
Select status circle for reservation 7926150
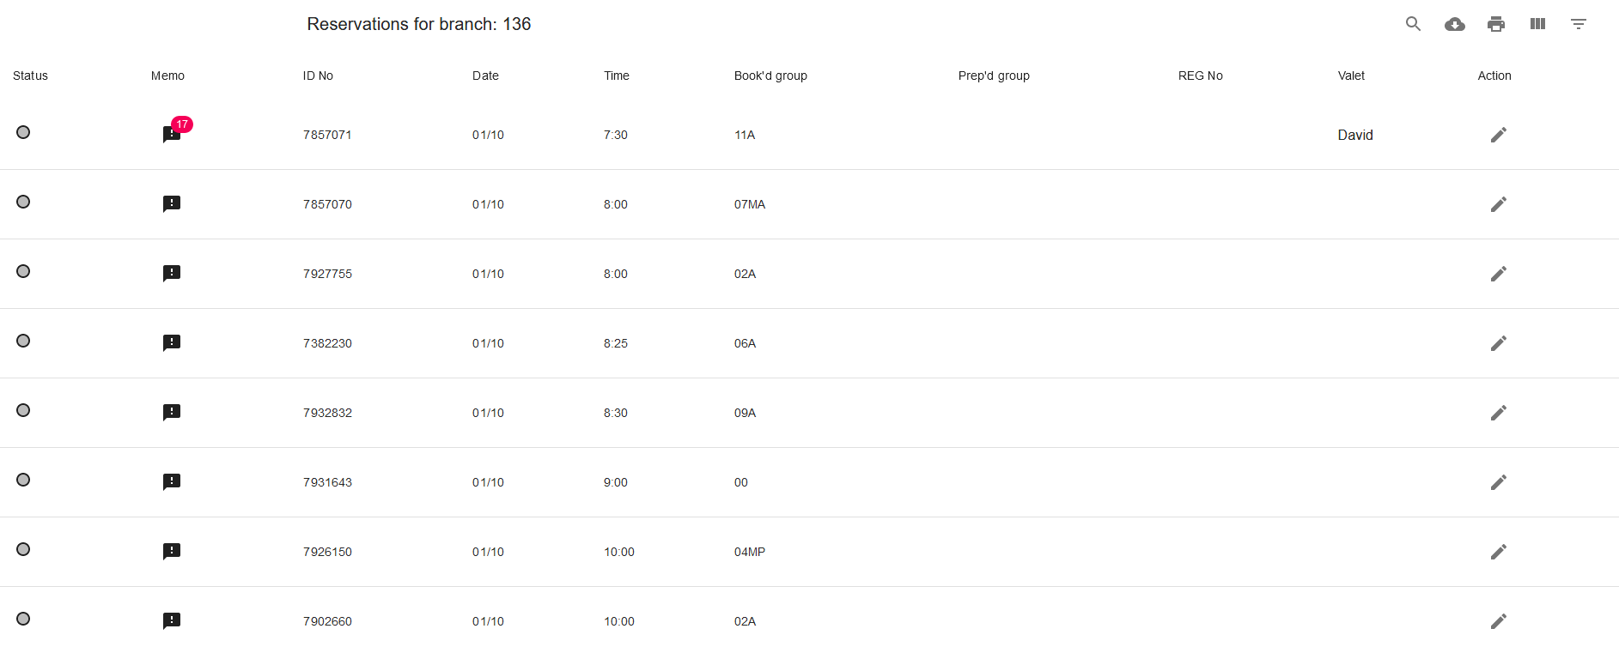tap(23, 549)
